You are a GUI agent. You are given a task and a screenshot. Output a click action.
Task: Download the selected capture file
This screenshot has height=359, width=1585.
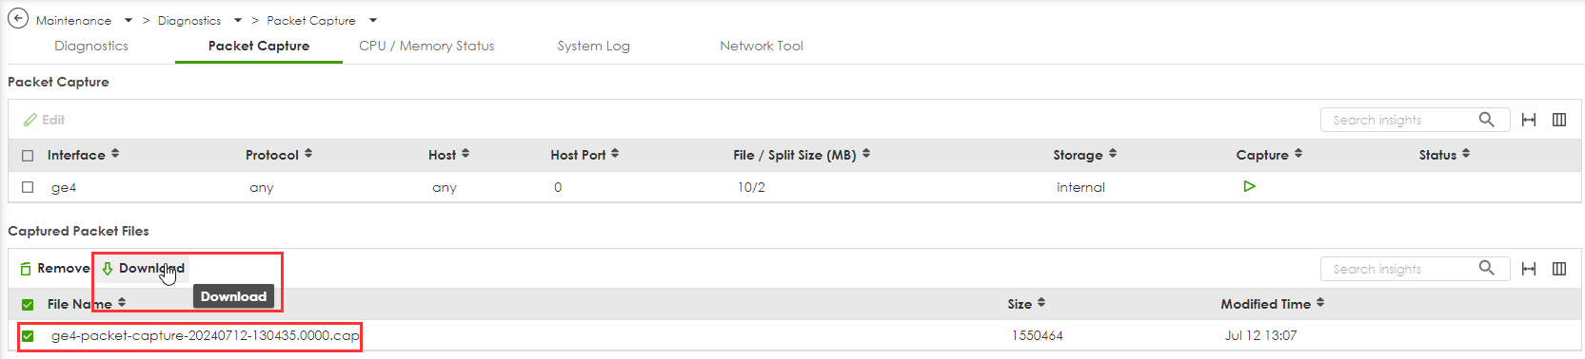(x=143, y=269)
